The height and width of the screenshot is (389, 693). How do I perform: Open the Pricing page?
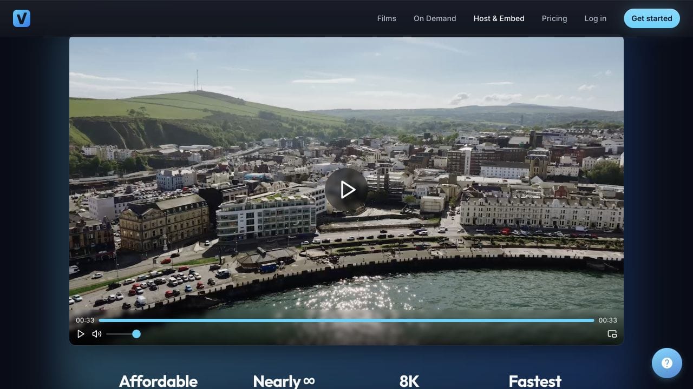554,18
